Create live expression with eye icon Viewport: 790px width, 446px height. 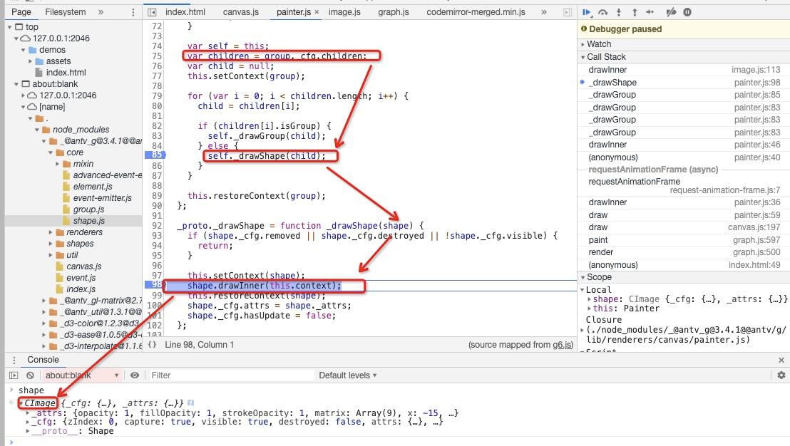pos(135,375)
